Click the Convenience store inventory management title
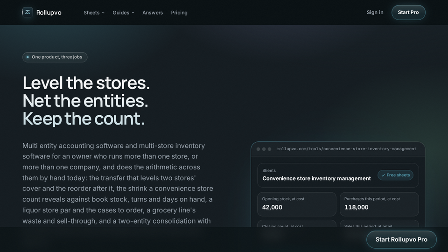The width and height of the screenshot is (448, 252). click(x=316, y=179)
